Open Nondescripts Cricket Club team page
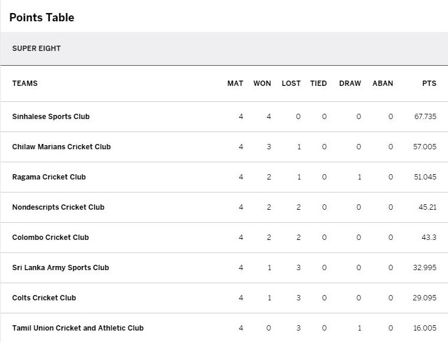 (x=58, y=207)
